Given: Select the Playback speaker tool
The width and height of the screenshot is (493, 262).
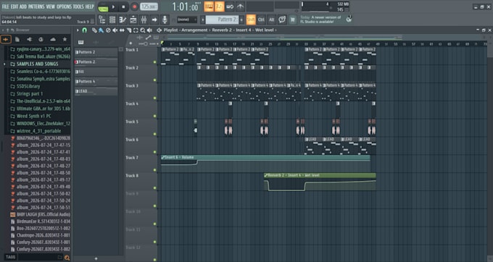Looking at the screenshot, I should [x=149, y=30].
